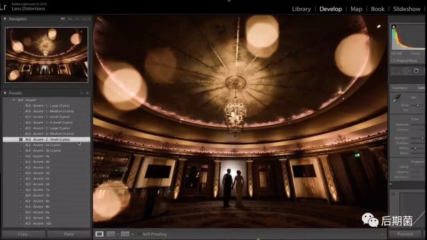Open the Slideshow module

406,9
